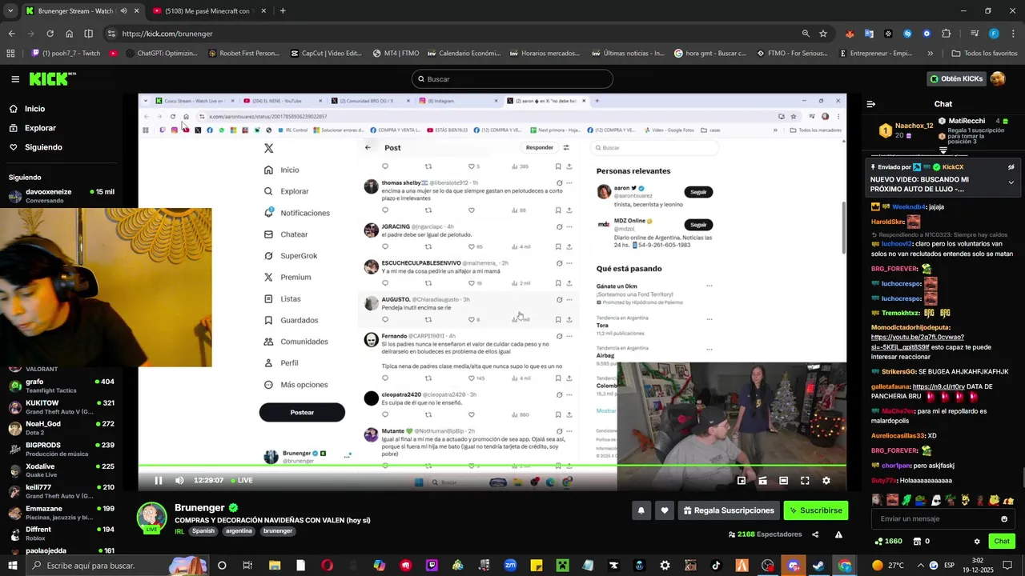Viewport: 1025px width, 576px height.
Task: Click Regala Suscripciones button
Action: click(x=729, y=510)
